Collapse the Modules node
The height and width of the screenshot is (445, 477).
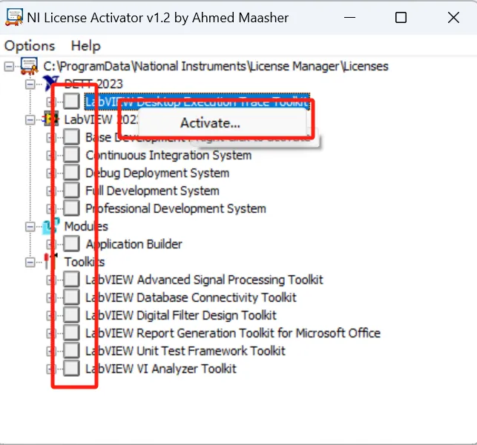[x=30, y=227]
